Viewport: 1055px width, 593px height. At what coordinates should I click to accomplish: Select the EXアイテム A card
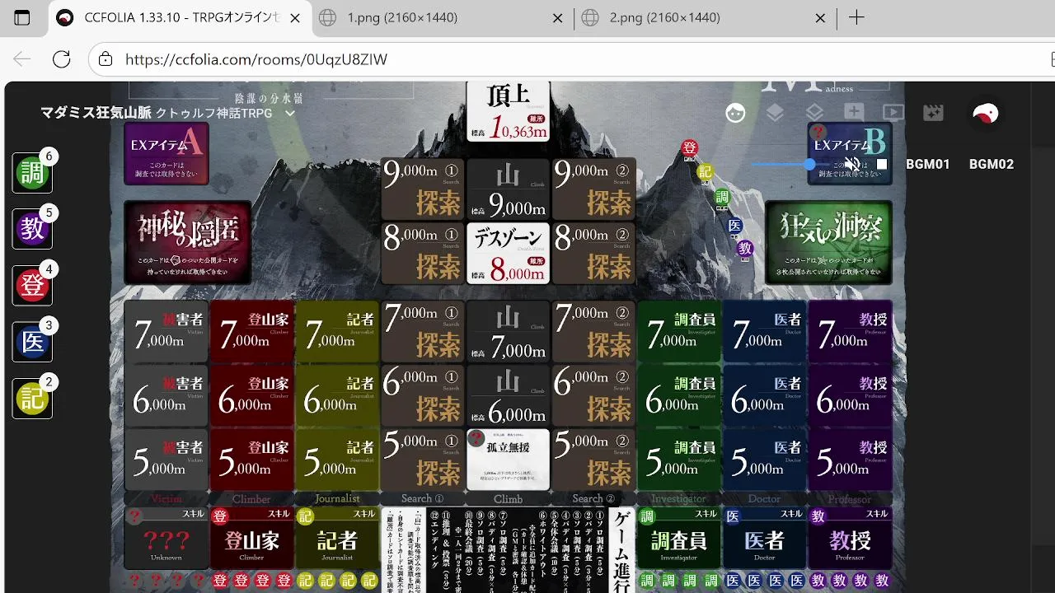pos(166,154)
